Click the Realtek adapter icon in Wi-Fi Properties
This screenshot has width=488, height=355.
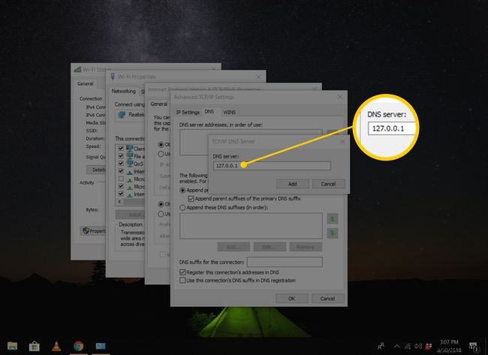[122, 115]
